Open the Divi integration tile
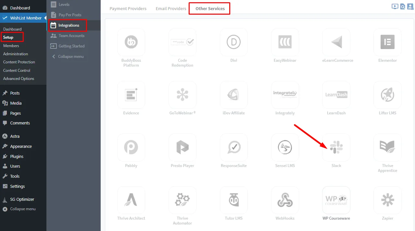415x231 pixels. click(234, 42)
